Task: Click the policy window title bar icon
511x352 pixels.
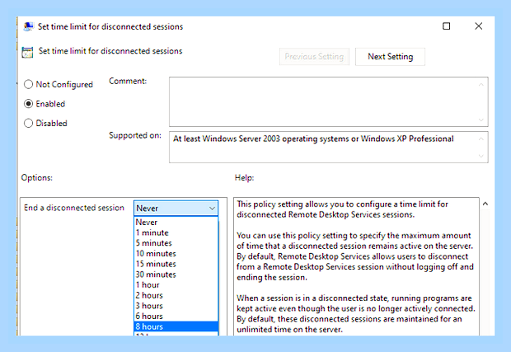Action: tap(28, 26)
